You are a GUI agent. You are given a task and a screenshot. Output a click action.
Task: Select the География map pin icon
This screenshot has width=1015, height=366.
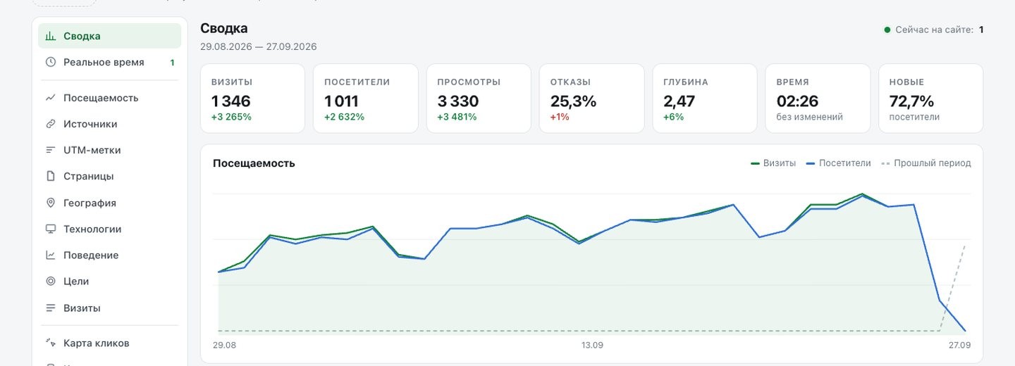pos(51,203)
